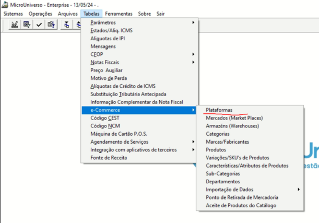The height and width of the screenshot is (223, 319).
Task: Click the highlighted e-Commerce menu item
Action: (x=139, y=110)
